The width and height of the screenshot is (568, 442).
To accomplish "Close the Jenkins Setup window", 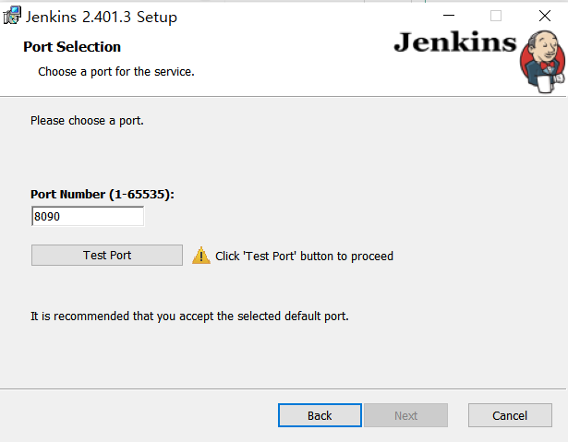I will (x=545, y=16).
